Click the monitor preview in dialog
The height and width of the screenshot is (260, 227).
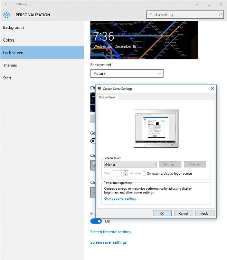[x=156, y=128]
